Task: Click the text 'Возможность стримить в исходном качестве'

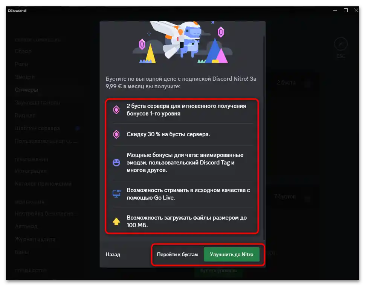Action: 186,190
